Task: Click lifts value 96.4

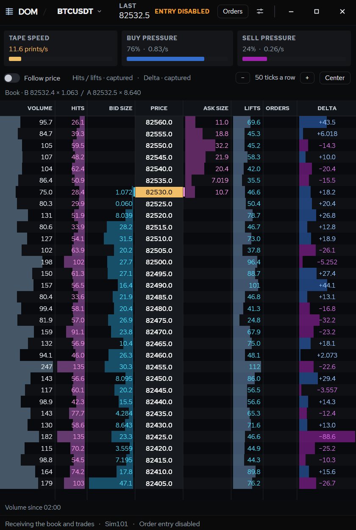Action: point(254,262)
